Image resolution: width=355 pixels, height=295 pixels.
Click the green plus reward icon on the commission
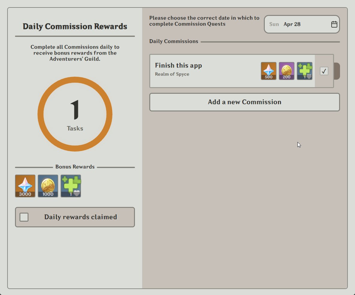pos(305,71)
